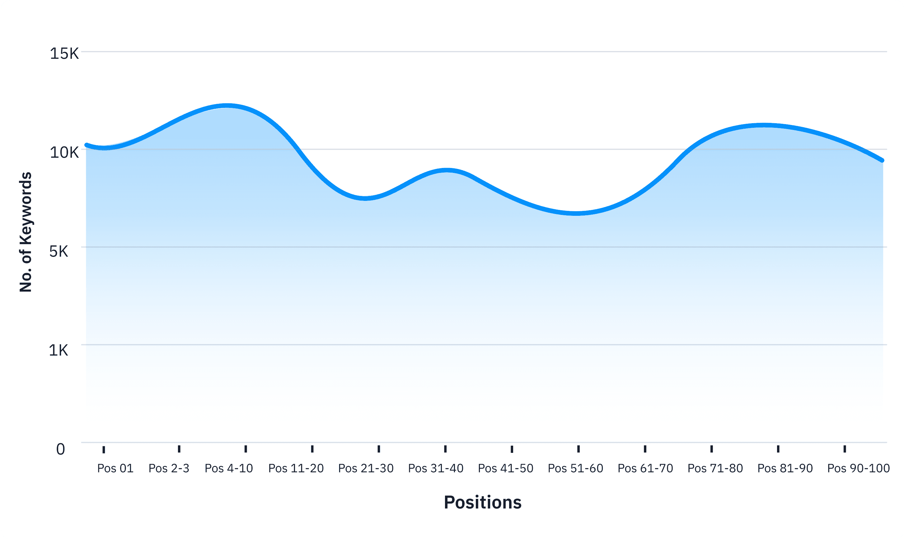Select the Pos 01 axis label
904x539 pixels.
click(x=115, y=468)
